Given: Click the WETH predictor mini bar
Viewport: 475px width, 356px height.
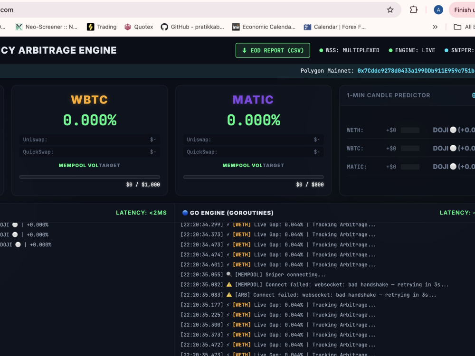Looking at the screenshot, I should tap(410, 130).
